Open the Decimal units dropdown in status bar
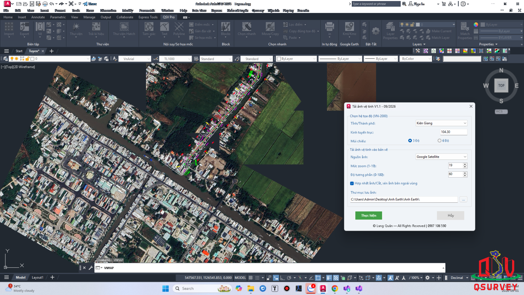 pos(459,278)
